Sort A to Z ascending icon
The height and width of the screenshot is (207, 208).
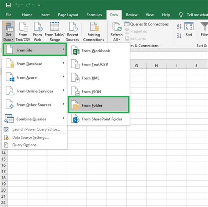179,26
